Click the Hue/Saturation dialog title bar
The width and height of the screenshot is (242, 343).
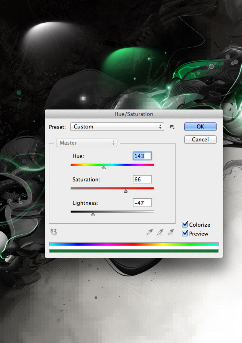click(x=134, y=114)
